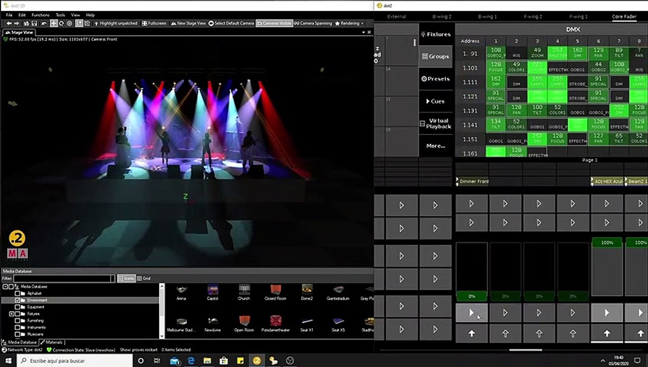Click Select Default Camera
This screenshot has width=648, height=367.
point(231,23)
